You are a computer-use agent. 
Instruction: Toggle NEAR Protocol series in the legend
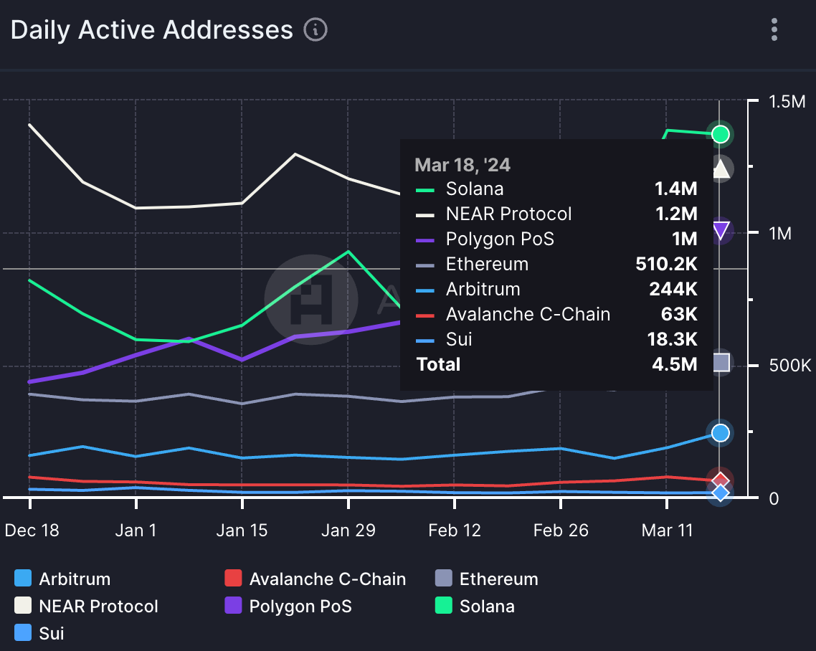point(86,607)
